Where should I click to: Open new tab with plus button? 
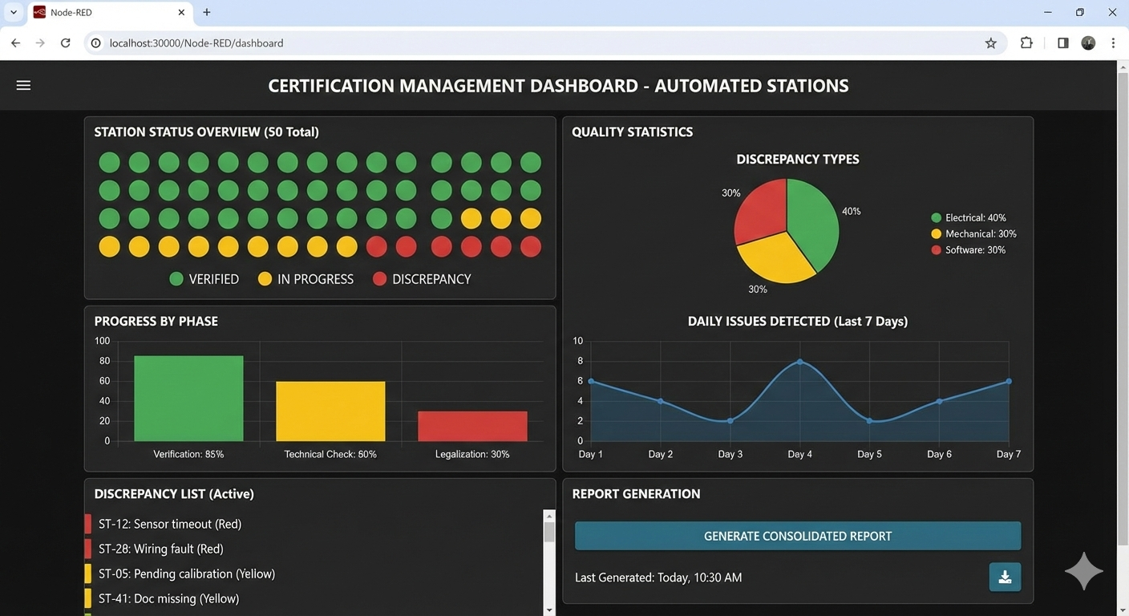(207, 13)
